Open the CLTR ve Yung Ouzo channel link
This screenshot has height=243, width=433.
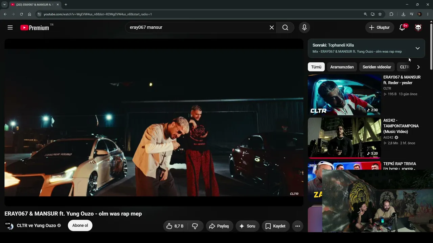point(36,225)
